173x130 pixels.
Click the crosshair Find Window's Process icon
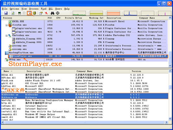(x=57, y=14)
